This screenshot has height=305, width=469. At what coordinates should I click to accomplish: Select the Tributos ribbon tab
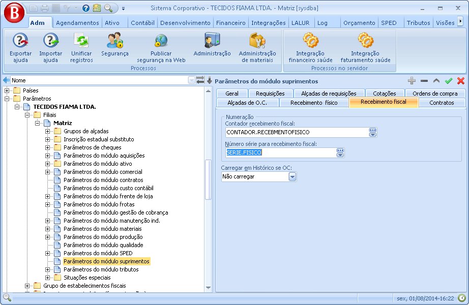click(x=418, y=23)
